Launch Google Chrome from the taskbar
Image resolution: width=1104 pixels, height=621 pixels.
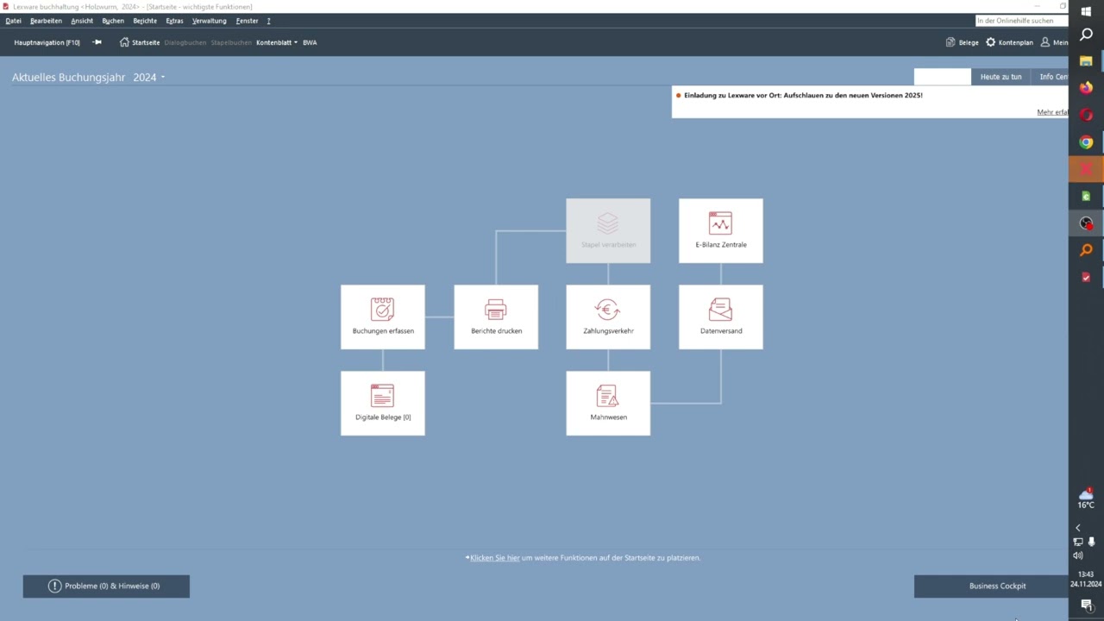pyautogui.click(x=1086, y=142)
